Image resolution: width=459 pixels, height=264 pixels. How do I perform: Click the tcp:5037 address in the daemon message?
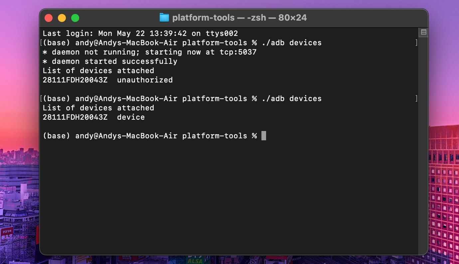[x=238, y=52]
